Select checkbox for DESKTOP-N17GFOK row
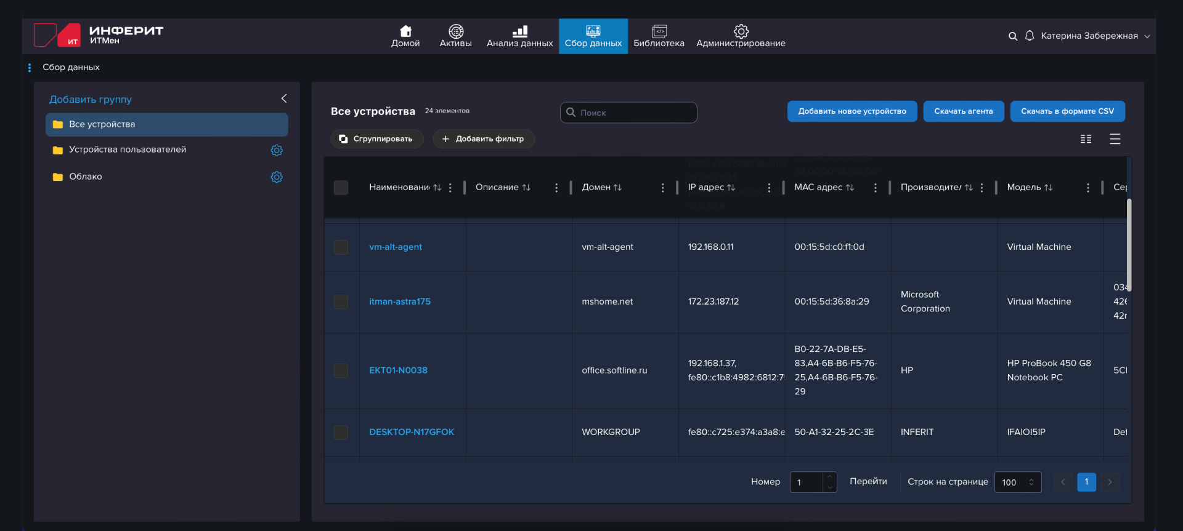The height and width of the screenshot is (531, 1183). [341, 433]
